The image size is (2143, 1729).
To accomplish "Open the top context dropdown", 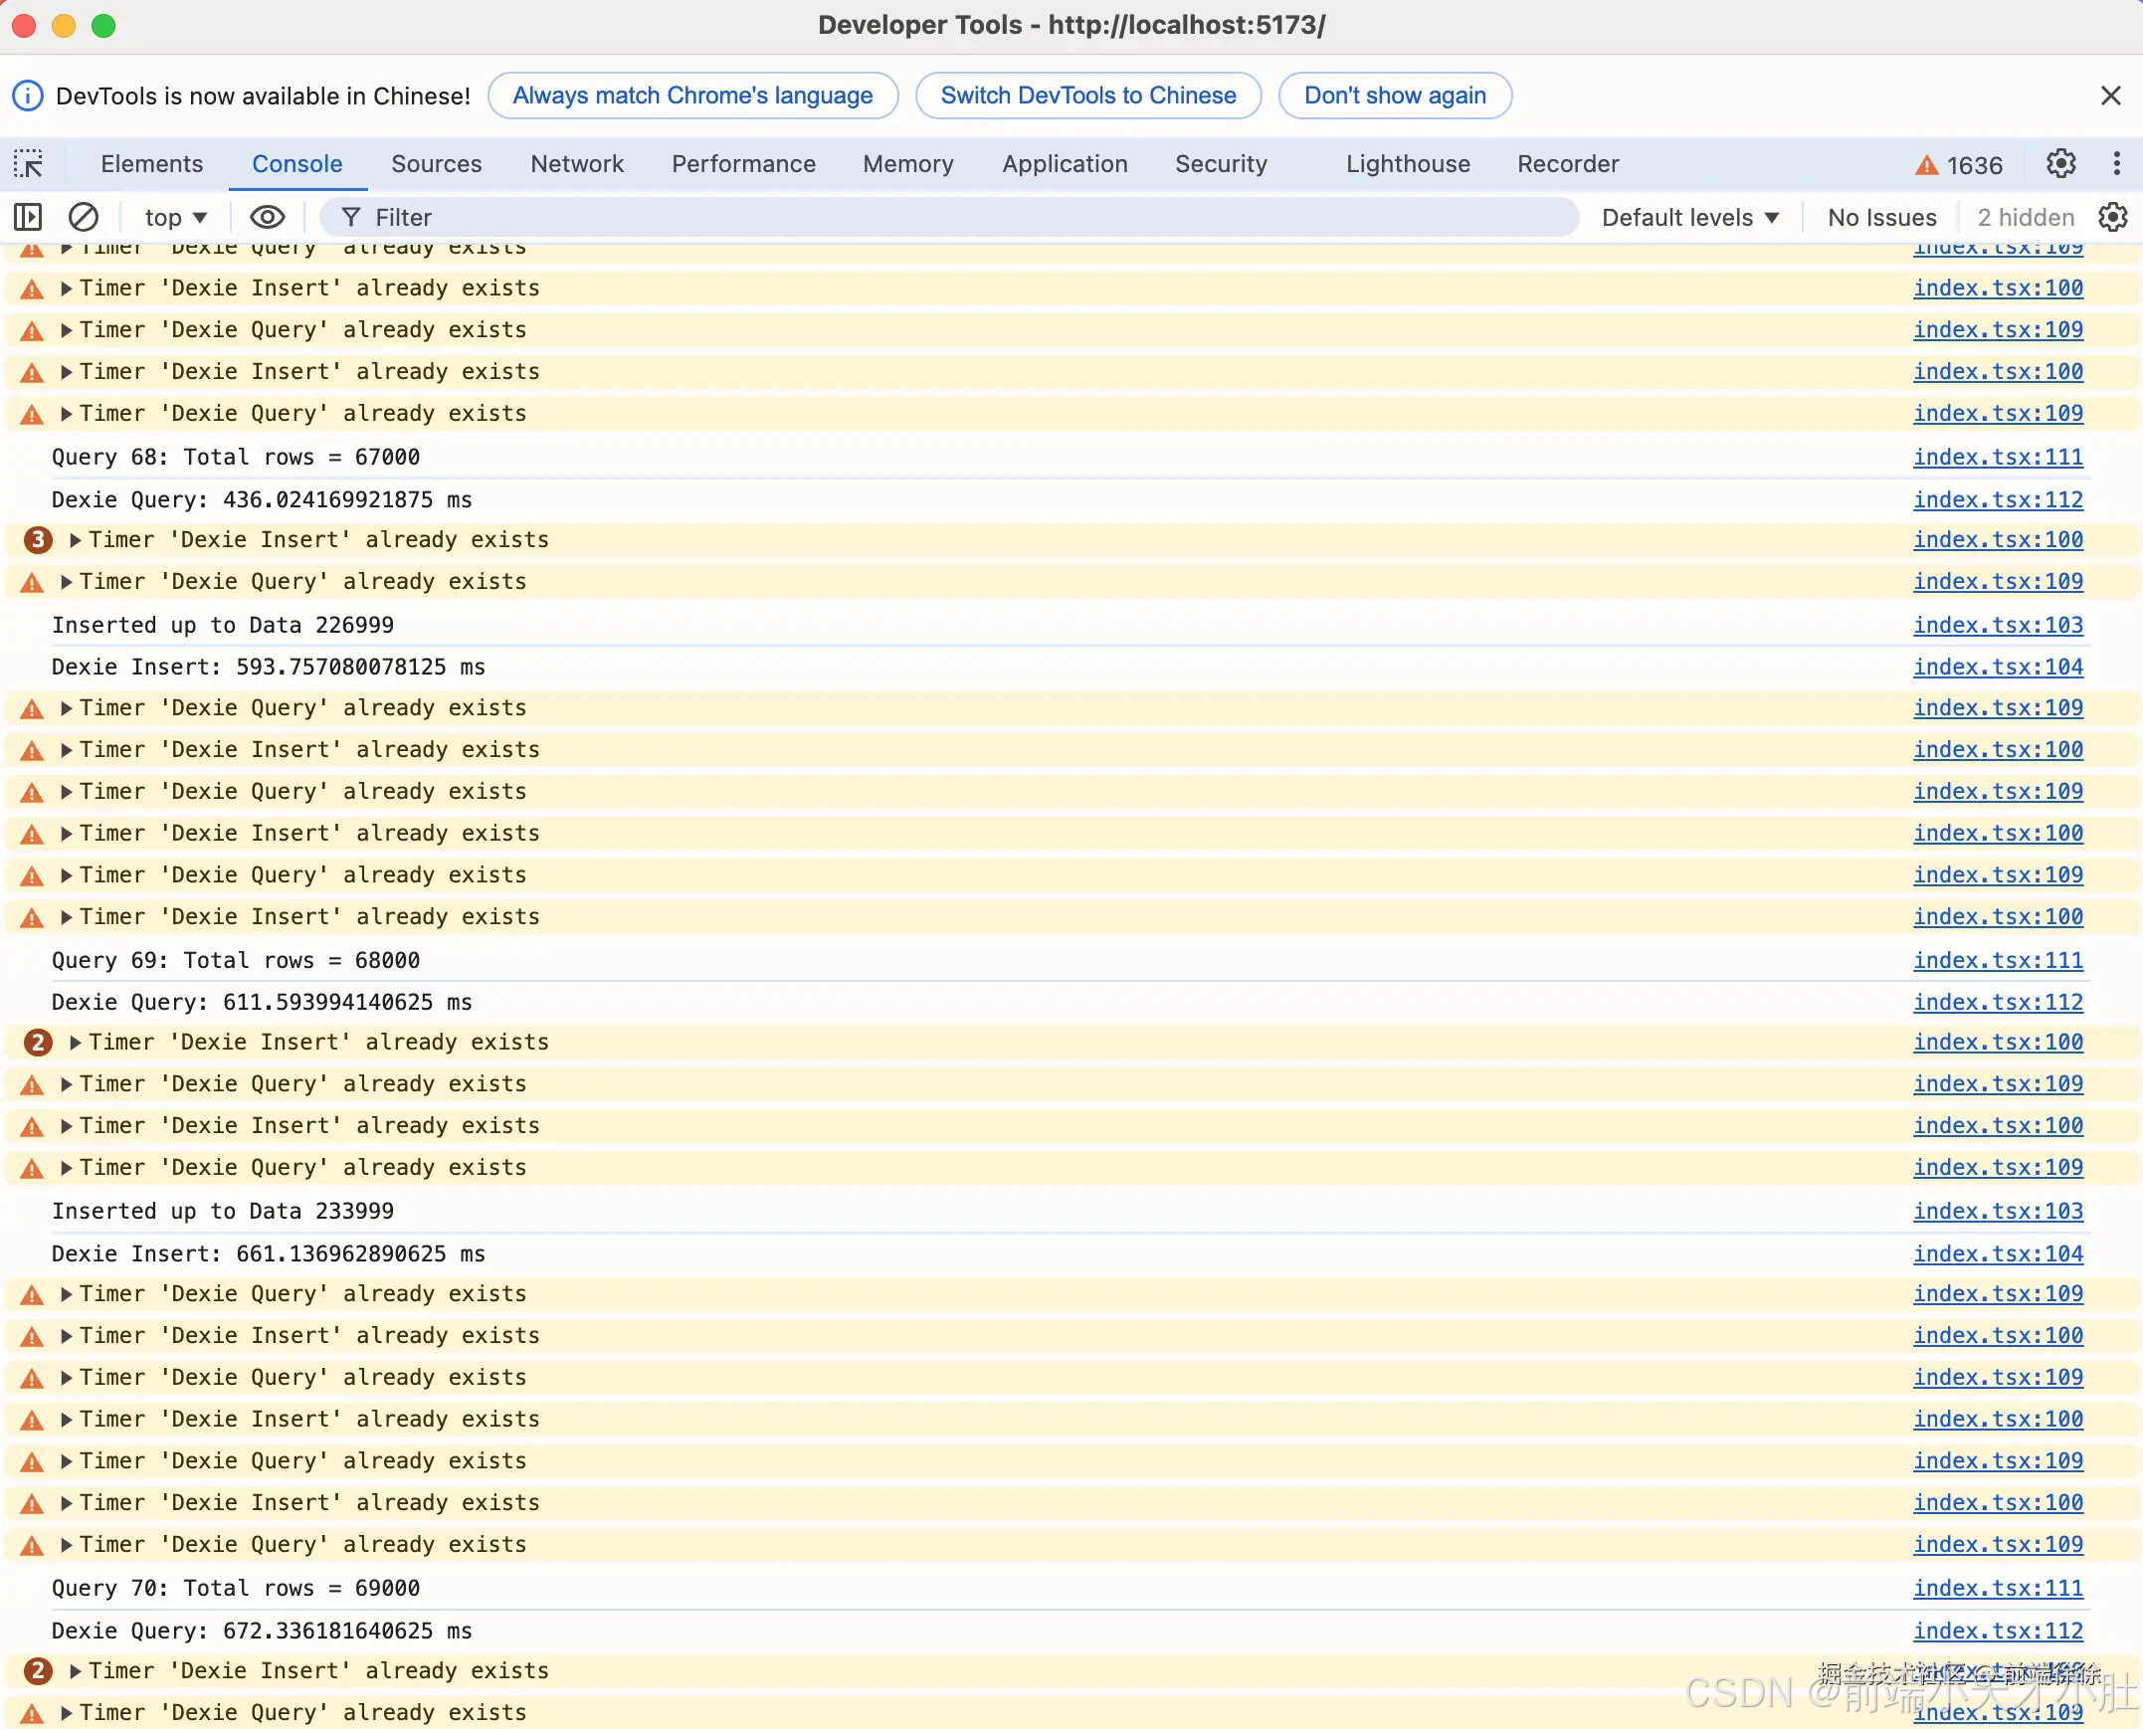I will point(175,217).
